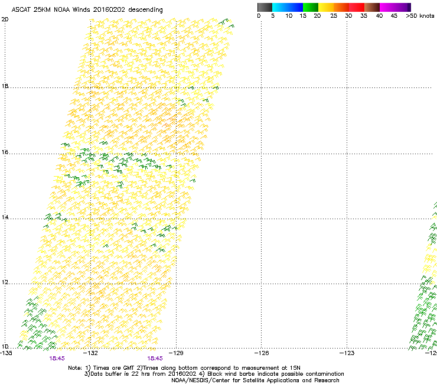Image resolution: width=437 pixels, height=384 pixels.
Task: Click the brown 35-40 knots color segment
Action: click(x=372, y=7)
